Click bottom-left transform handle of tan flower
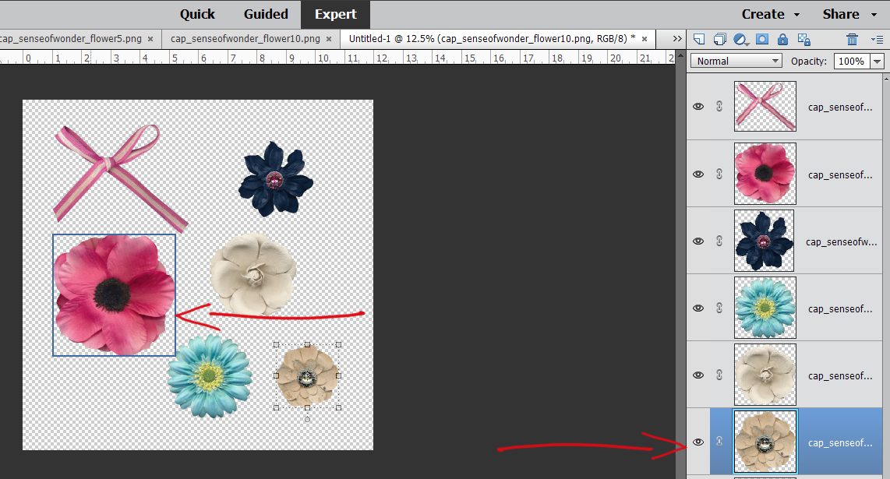The image size is (890, 479). point(277,407)
